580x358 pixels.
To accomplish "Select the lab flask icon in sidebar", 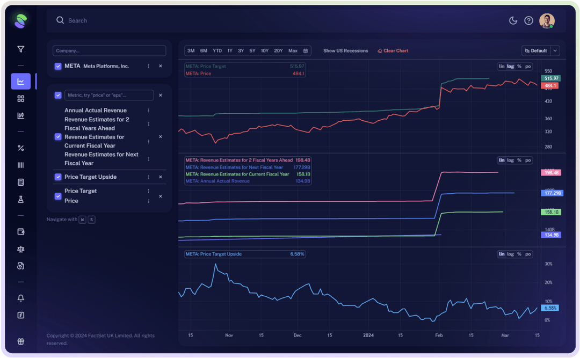I will click(x=20, y=199).
